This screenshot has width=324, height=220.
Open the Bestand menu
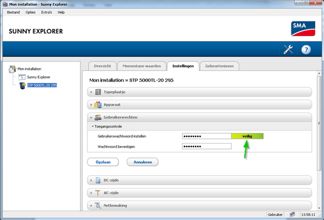(13, 12)
